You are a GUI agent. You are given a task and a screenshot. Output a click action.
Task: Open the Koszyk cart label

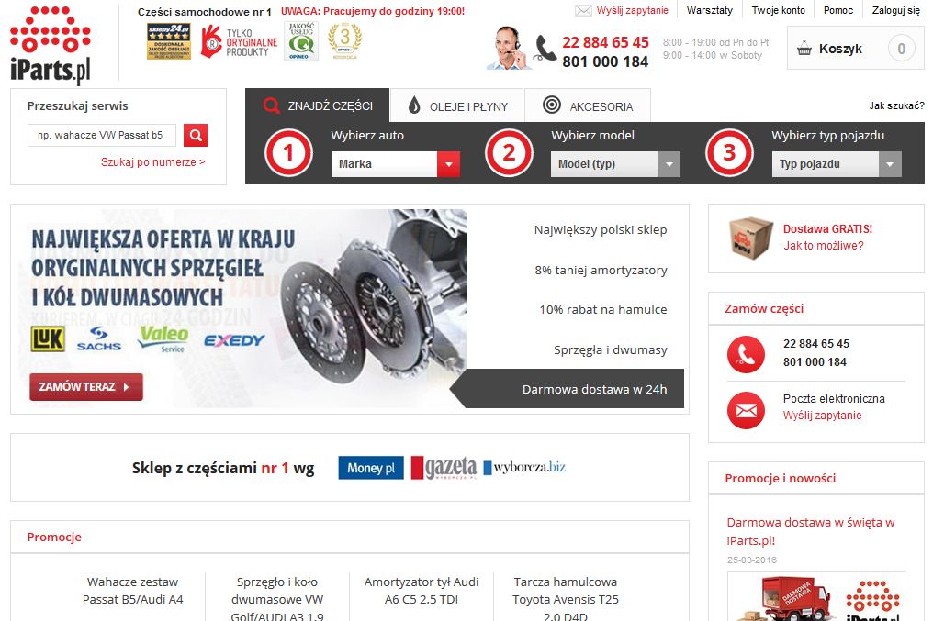840,49
